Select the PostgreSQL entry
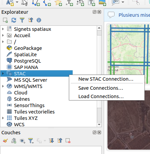150x154 pixels. pos(27,61)
